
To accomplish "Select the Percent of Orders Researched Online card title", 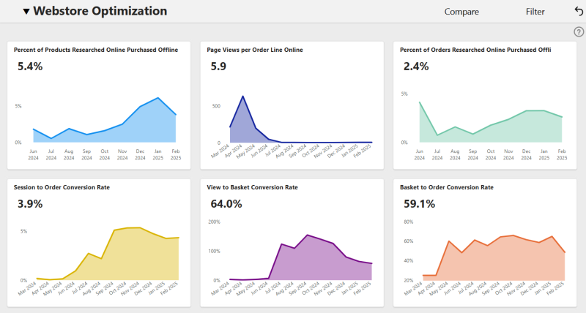I will tap(475, 50).
